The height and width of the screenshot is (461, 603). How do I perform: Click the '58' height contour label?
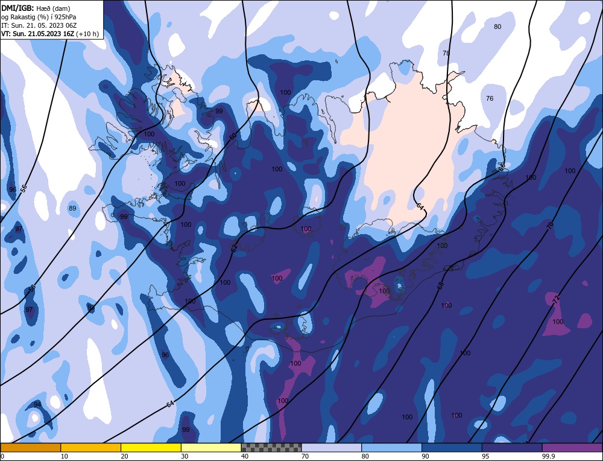[x=33, y=287]
